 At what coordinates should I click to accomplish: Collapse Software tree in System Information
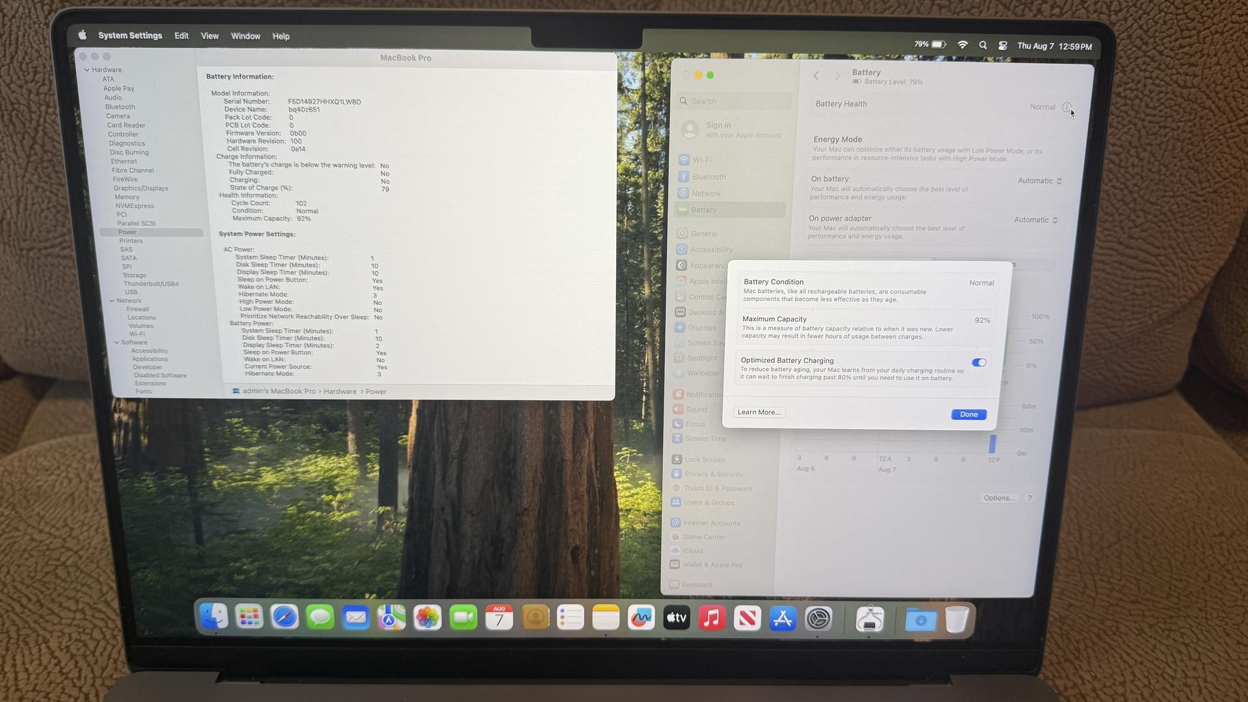pyautogui.click(x=116, y=342)
